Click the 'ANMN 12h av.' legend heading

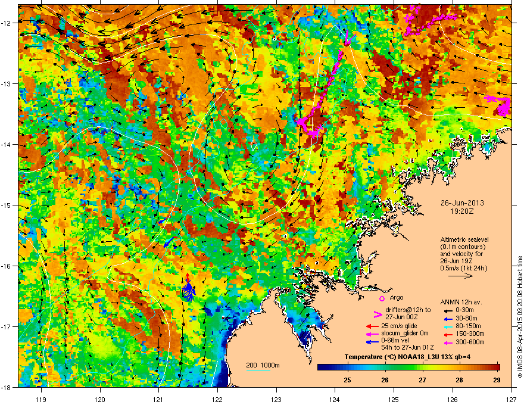click(x=461, y=302)
